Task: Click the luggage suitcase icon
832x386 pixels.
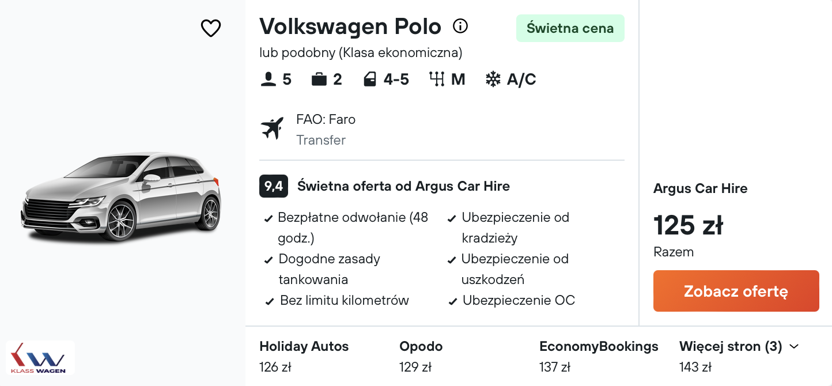Action: 319,80
